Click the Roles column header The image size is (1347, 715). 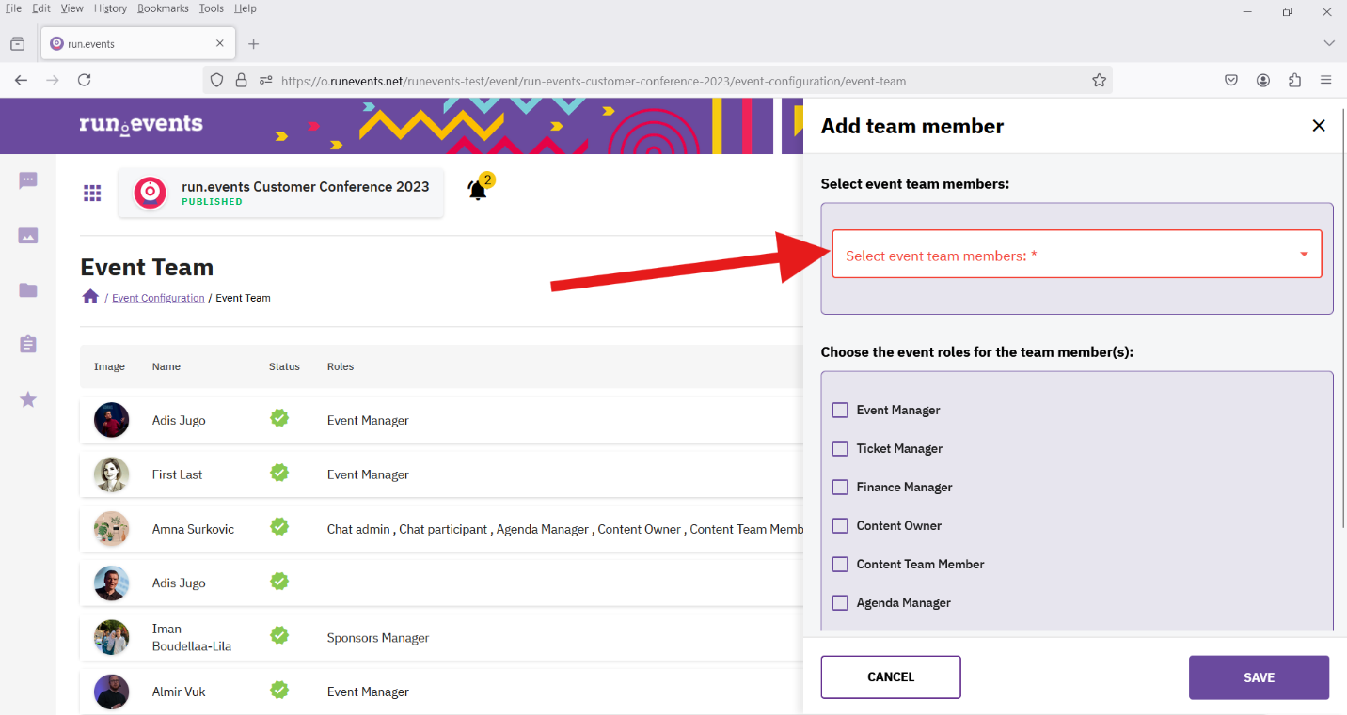(341, 366)
